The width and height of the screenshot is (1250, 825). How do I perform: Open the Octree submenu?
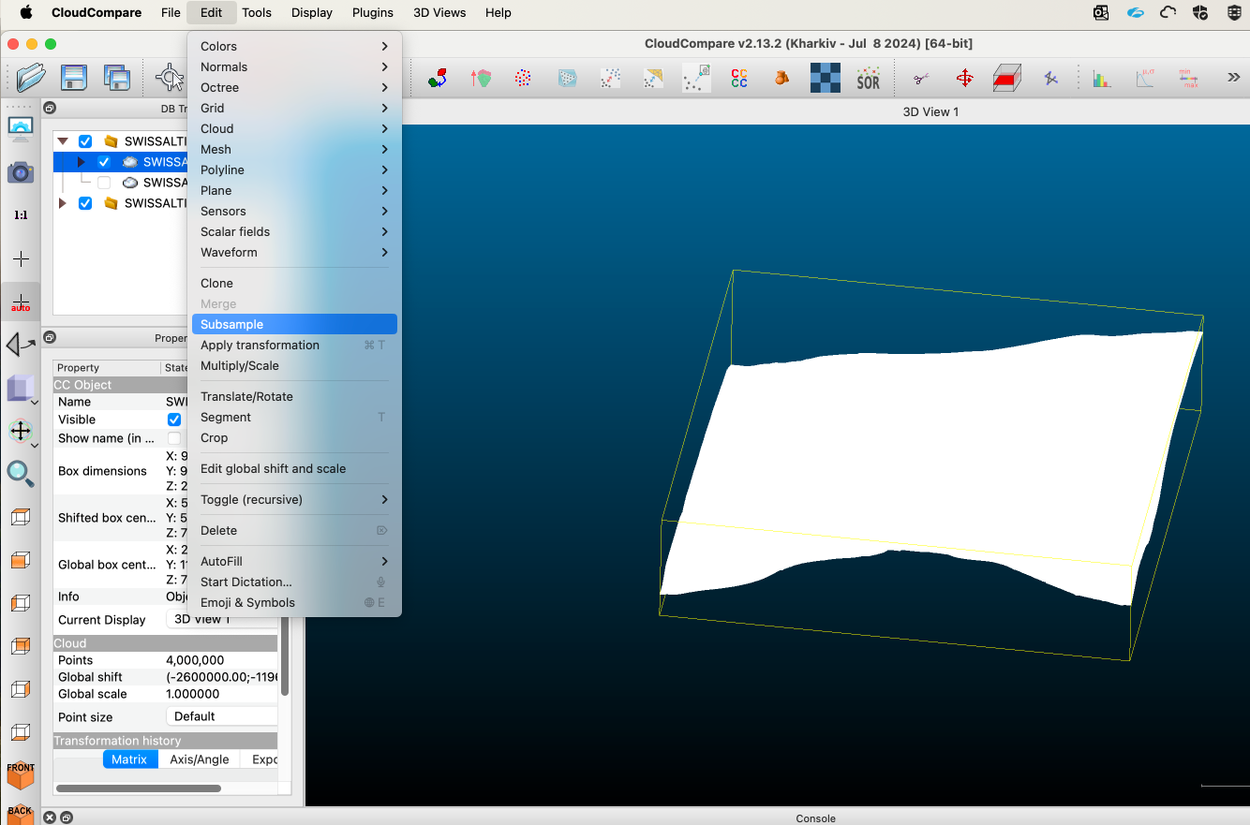point(294,87)
